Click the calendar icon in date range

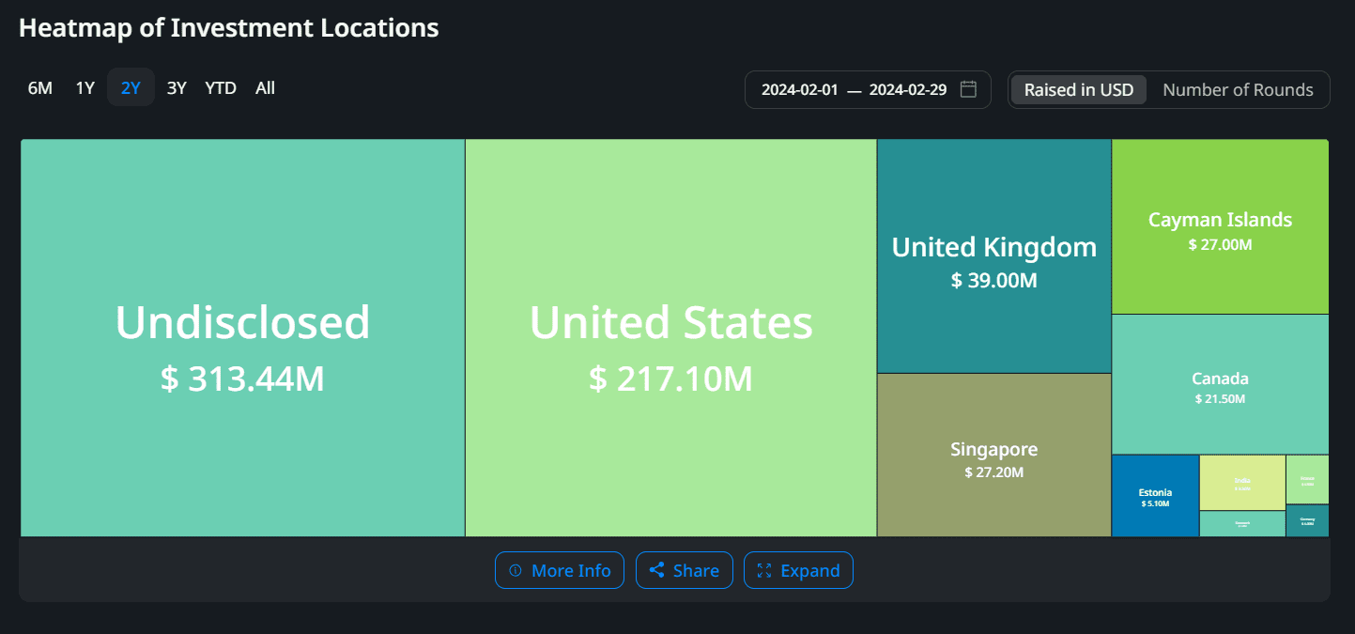tap(969, 89)
